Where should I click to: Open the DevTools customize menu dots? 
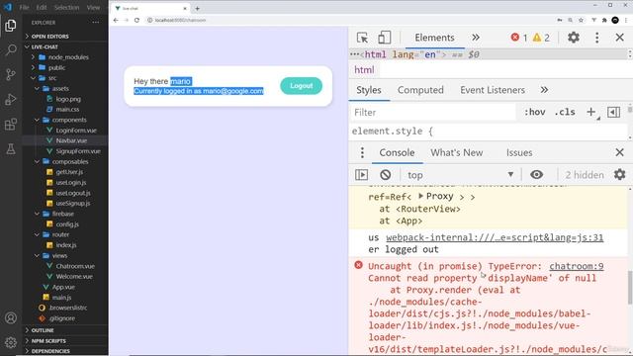point(597,38)
